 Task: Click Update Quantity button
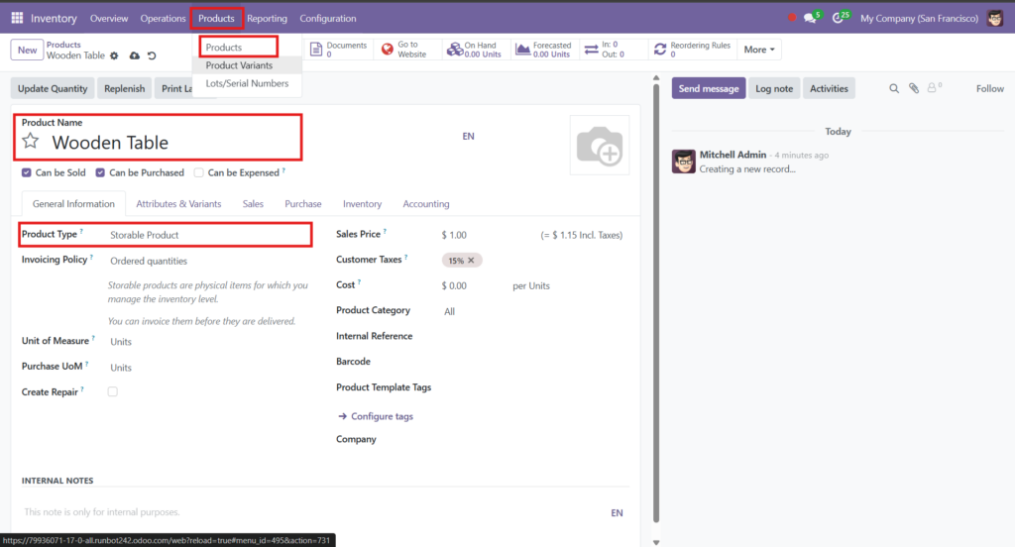53,88
